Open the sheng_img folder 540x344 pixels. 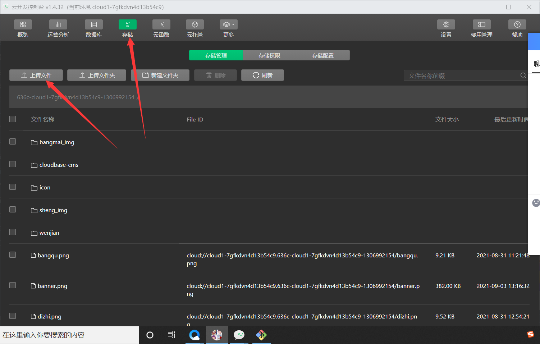click(53, 210)
